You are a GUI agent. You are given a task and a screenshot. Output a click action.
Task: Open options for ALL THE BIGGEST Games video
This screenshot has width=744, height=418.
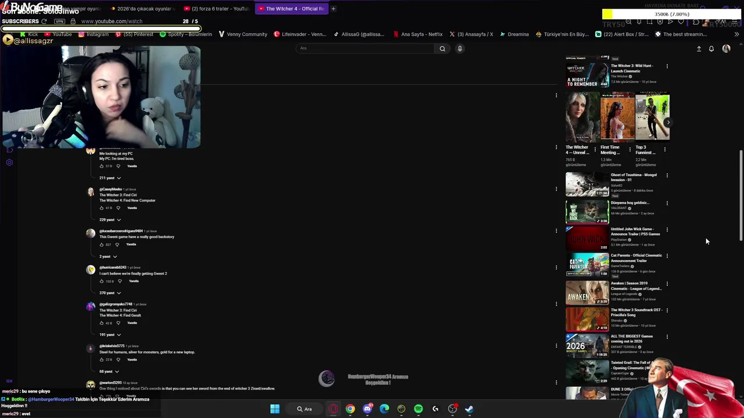(x=667, y=337)
